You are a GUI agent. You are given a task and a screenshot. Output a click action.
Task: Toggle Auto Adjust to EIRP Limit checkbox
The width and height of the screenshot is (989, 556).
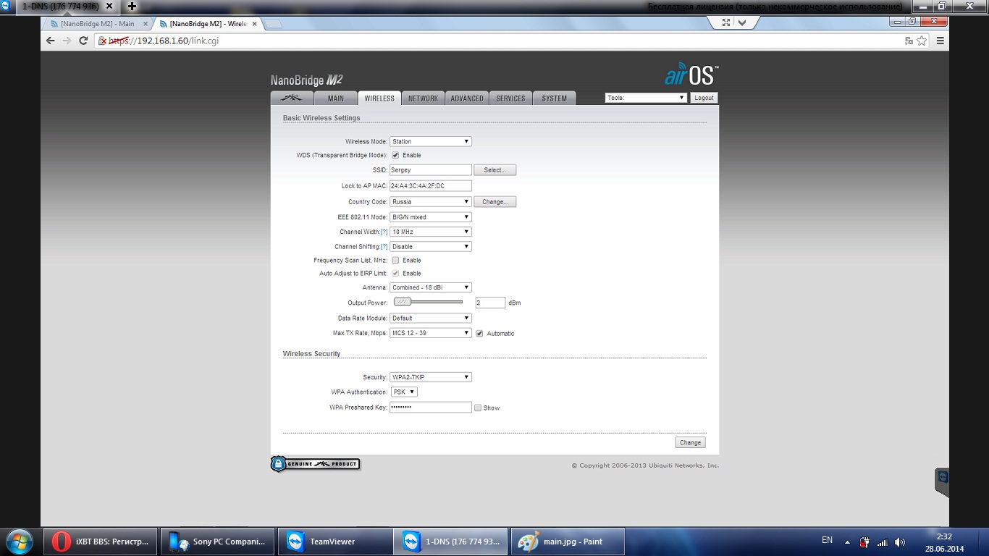point(395,273)
